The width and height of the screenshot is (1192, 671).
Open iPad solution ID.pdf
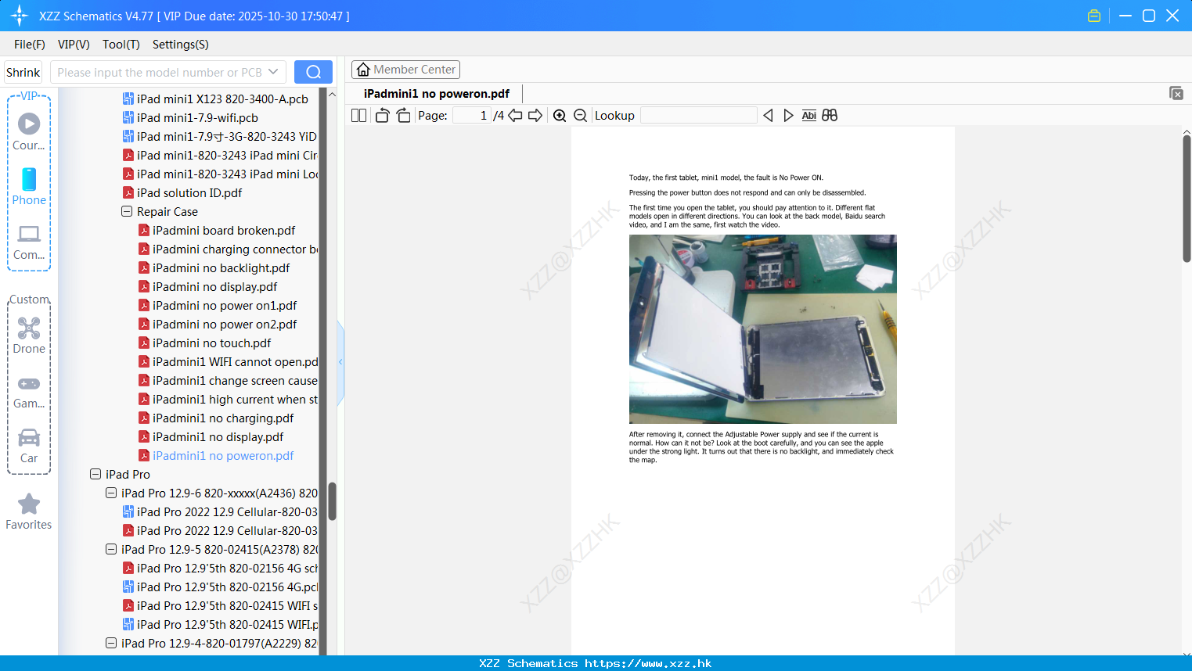(x=189, y=193)
